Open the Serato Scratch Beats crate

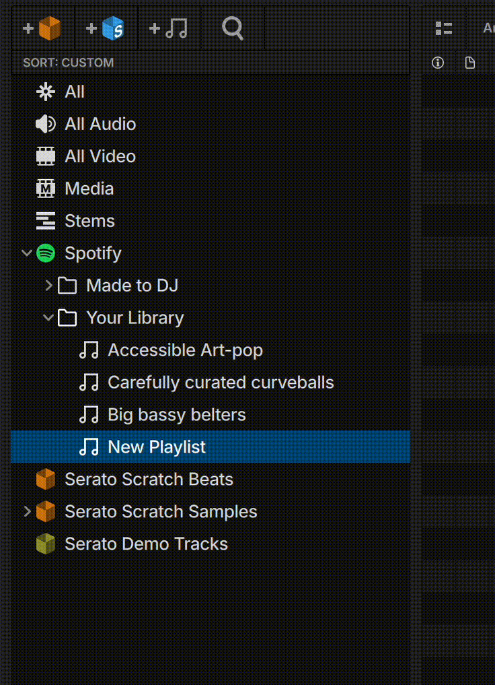(211, 480)
